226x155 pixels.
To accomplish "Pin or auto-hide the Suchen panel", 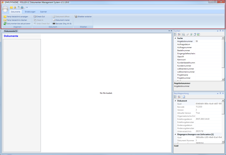I will 220,31.
